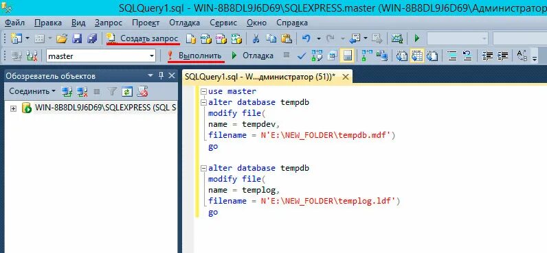Click the Отладка button in SQL toolbar
Image resolution: width=547 pixels, height=253 pixels.
tap(252, 56)
